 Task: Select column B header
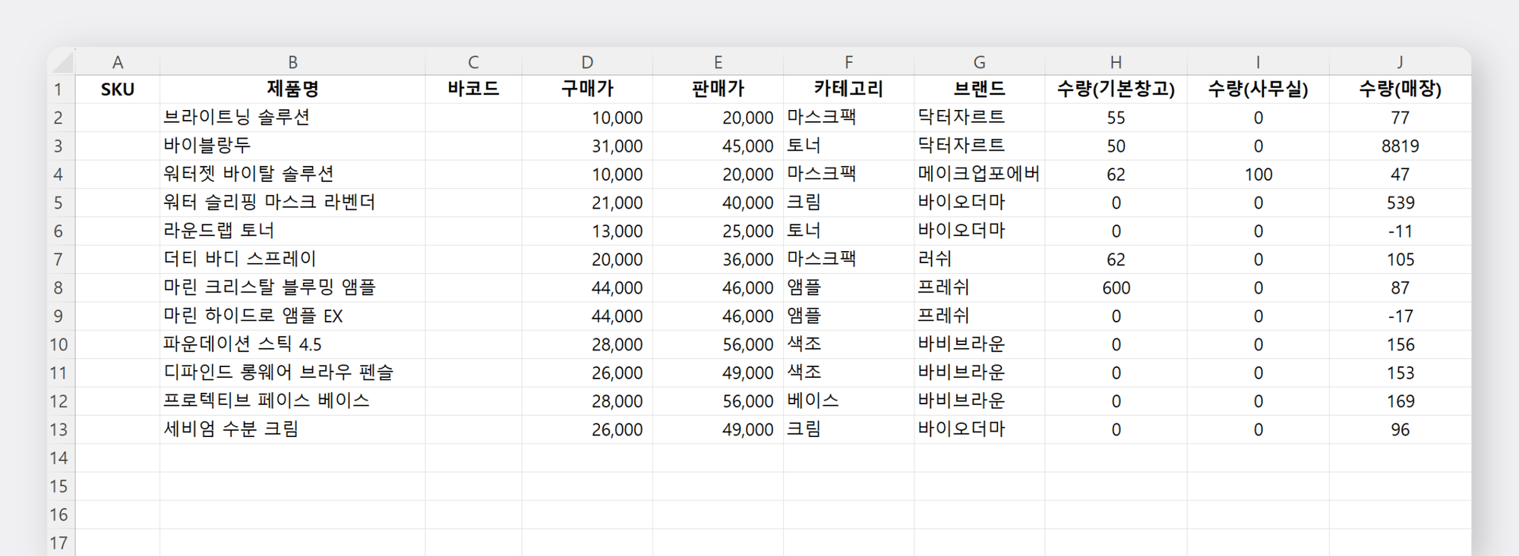coord(292,61)
